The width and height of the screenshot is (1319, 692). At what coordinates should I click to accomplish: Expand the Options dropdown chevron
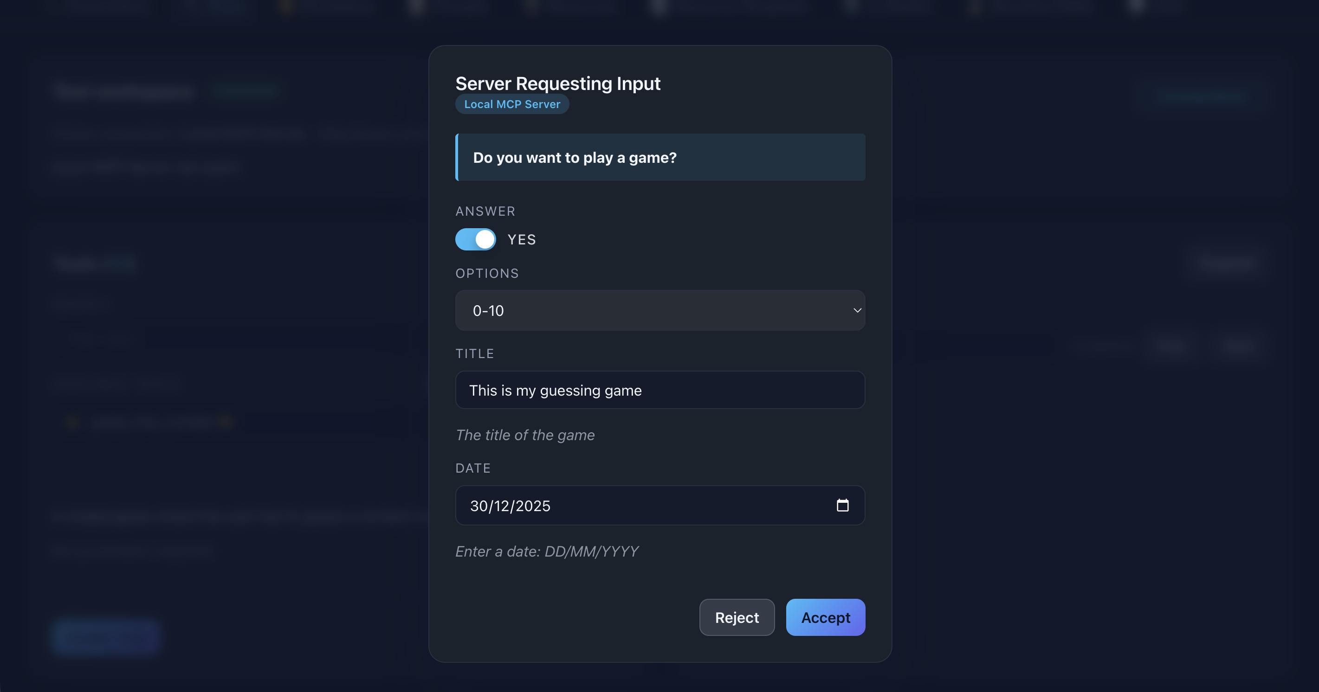pyautogui.click(x=857, y=310)
